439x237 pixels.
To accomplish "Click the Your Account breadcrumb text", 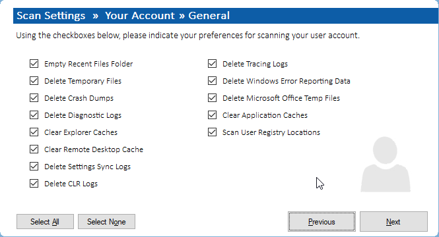I will pos(140,16).
